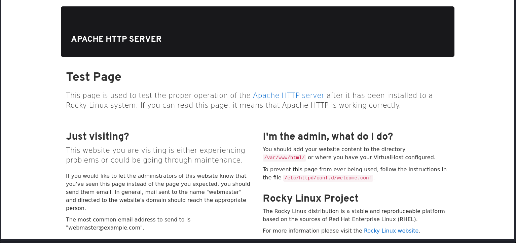
Task: Click the /etc/httpd/conf.d/welcome.conf file path
Action: tap(328, 178)
